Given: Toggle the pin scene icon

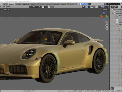Looking at the screenshot, I should [x=119, y=4].
